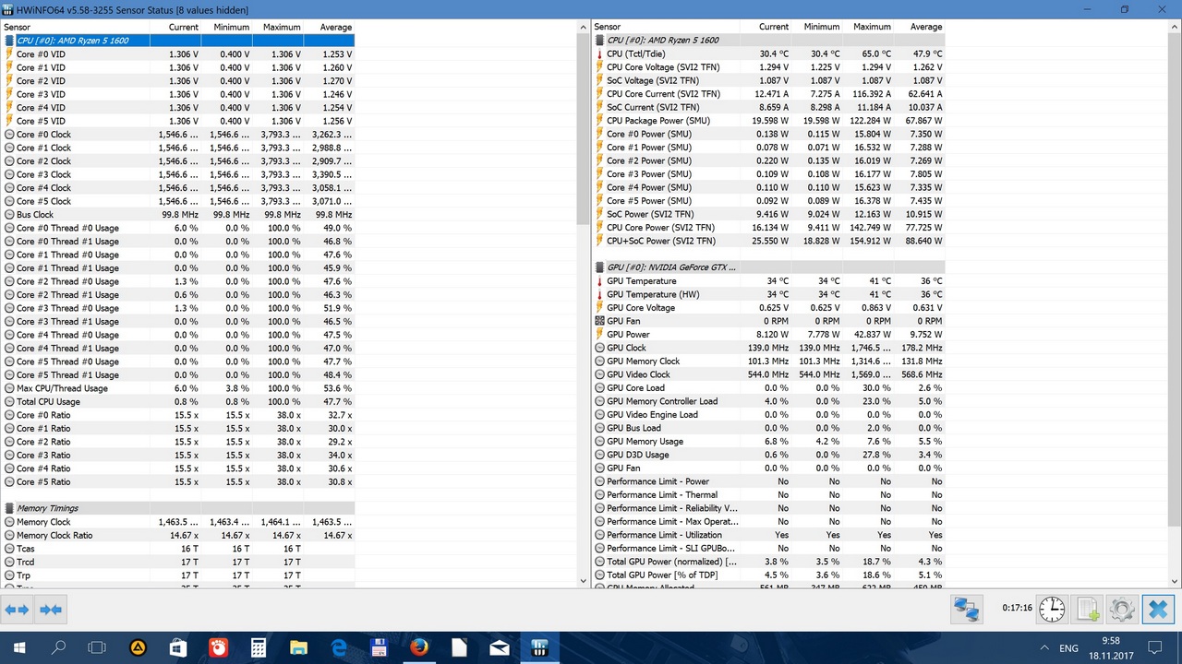Click the expand layout arrows button
Image resolution: width=1182 pixels, height=664 pixels.
[x=17, y=610]
